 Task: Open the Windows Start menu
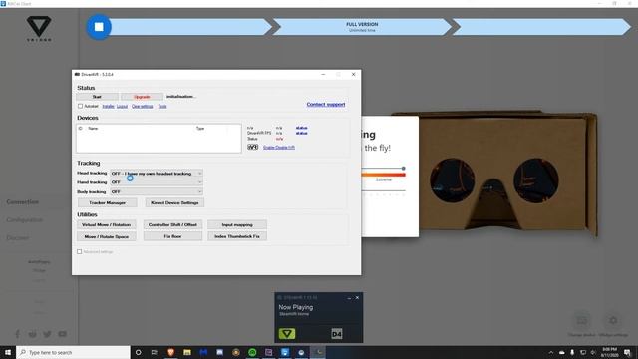(x=8, y=352)
